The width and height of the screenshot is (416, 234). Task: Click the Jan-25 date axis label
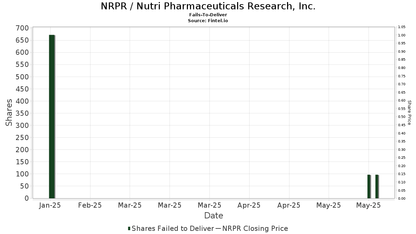(x=50, y=205)
